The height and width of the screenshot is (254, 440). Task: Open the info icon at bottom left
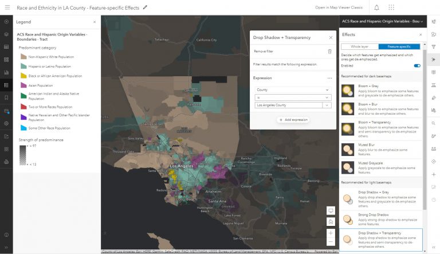tap(6, 235)
